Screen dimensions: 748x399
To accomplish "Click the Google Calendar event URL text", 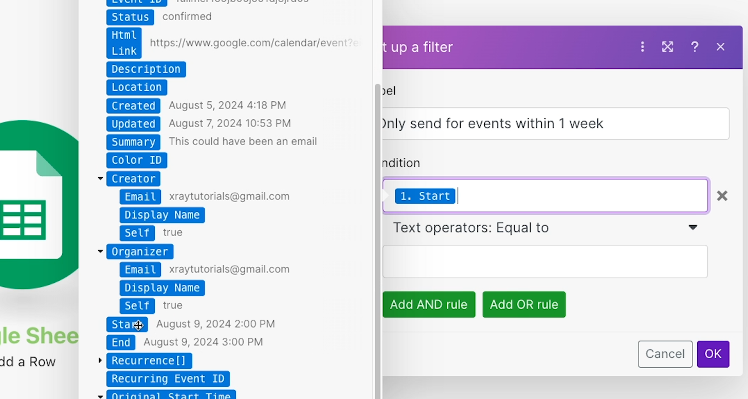I will 255,43.
